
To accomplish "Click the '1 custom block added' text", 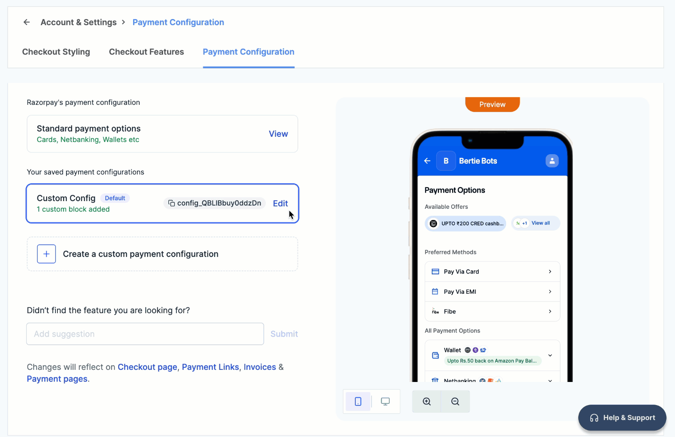I will click(73, 209).
